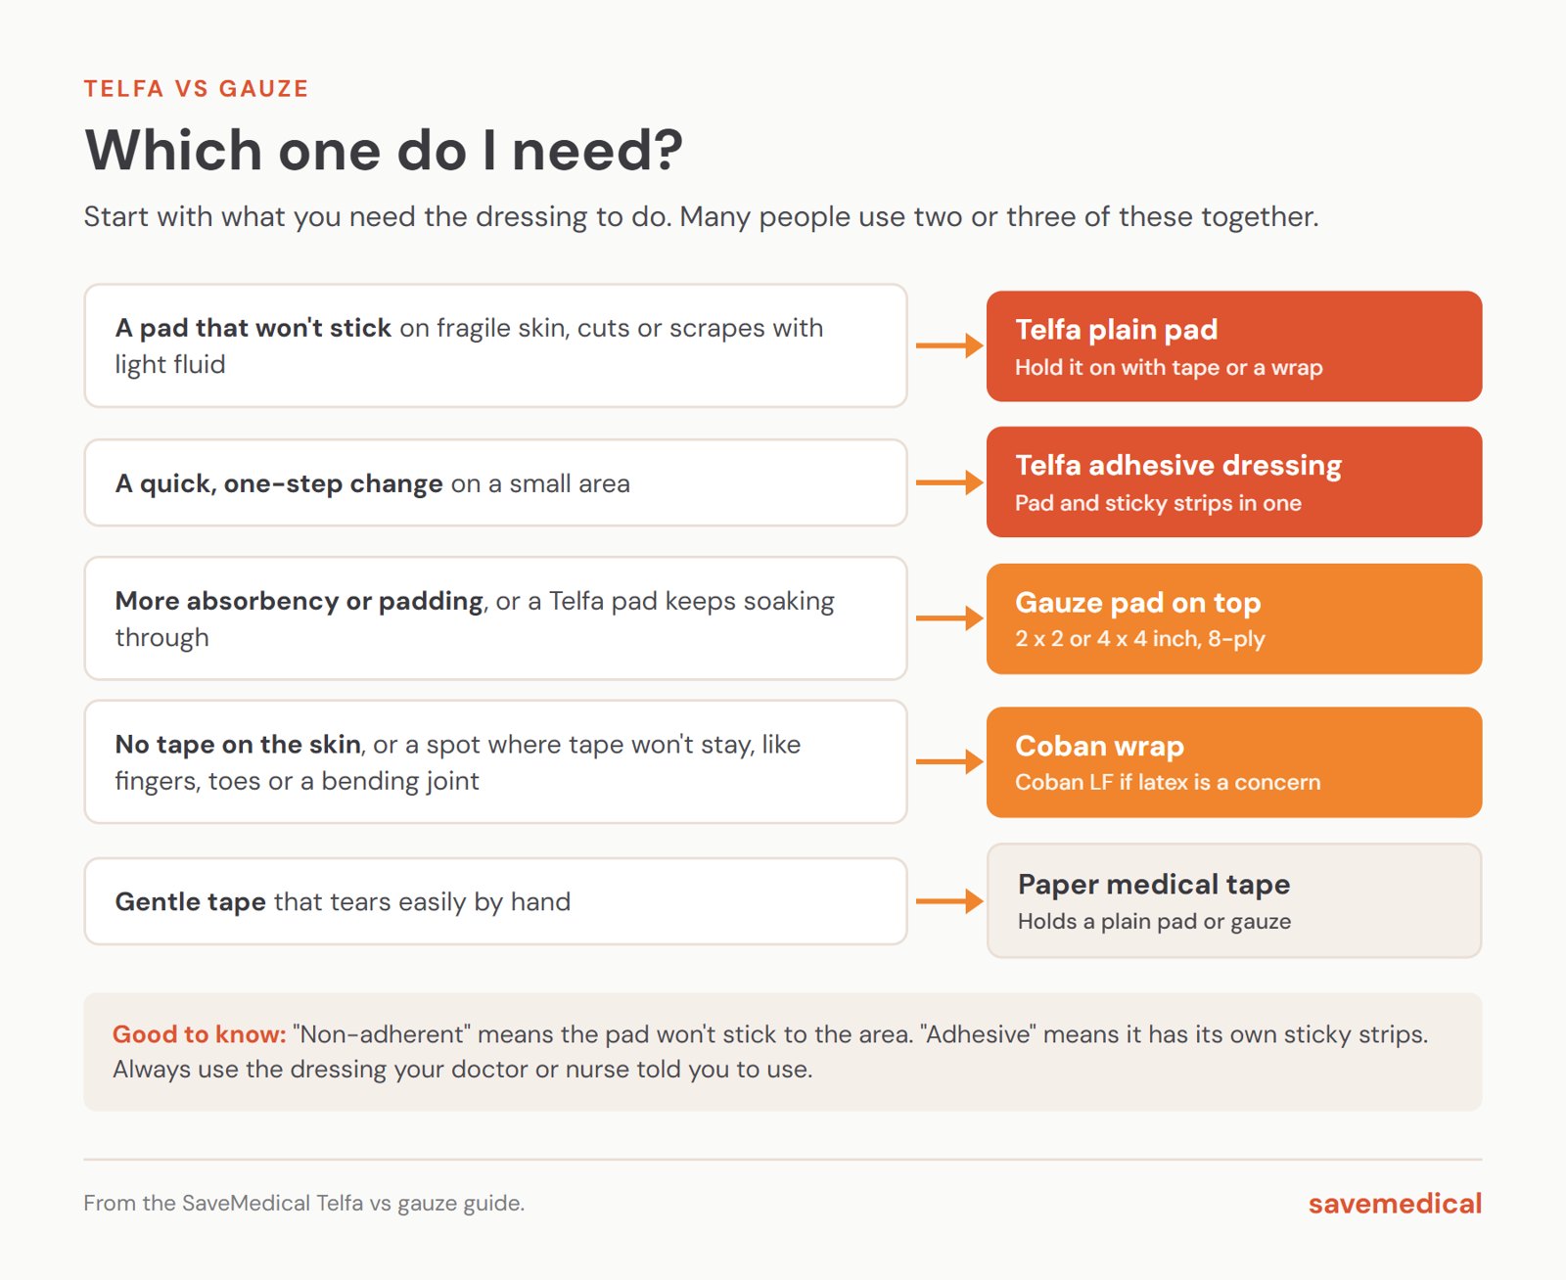This screenshot has height=1280, width=1566.
Task: Click the 'A quick, one-step change' need box
Action: pos(496,482)
